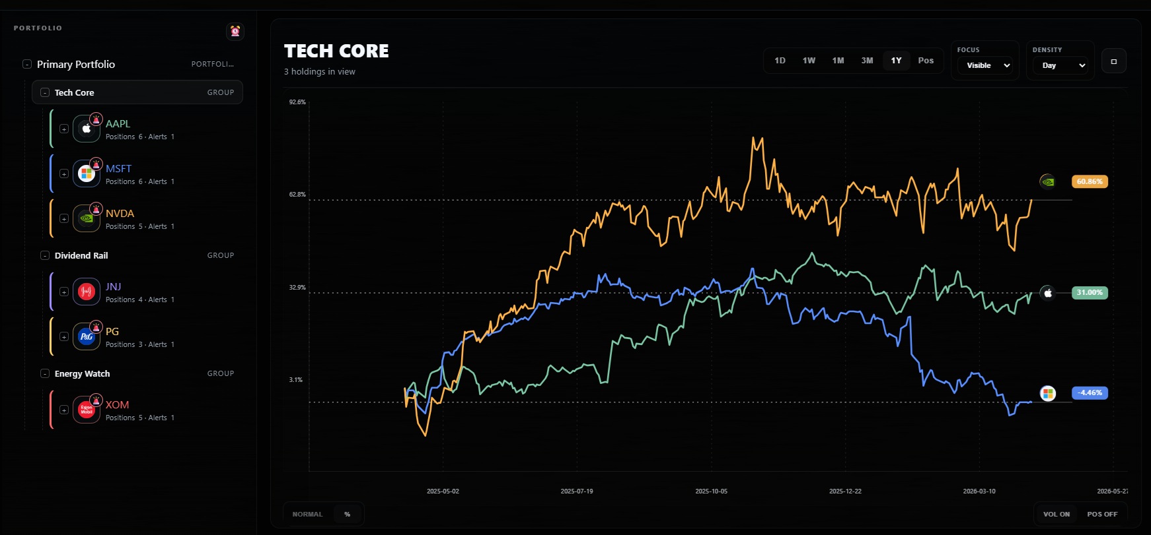Image resolution: width=1151 pixels, height=535 pixels.
Task: Open the alert bell badge on XOM
Action: pos(96,400)
